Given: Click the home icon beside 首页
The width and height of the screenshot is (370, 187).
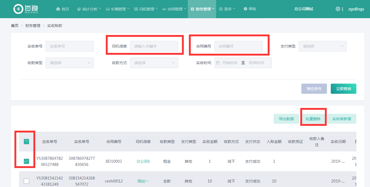Looking at the screenshot, I should [x=58, y=9].
